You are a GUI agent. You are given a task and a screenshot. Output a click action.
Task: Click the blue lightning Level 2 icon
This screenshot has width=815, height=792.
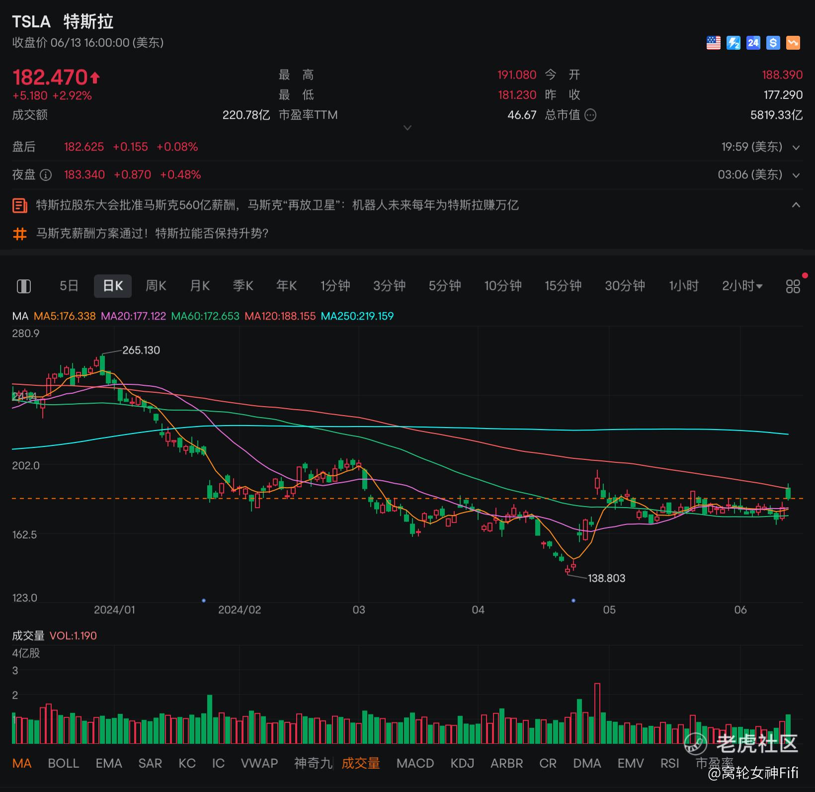733,43
